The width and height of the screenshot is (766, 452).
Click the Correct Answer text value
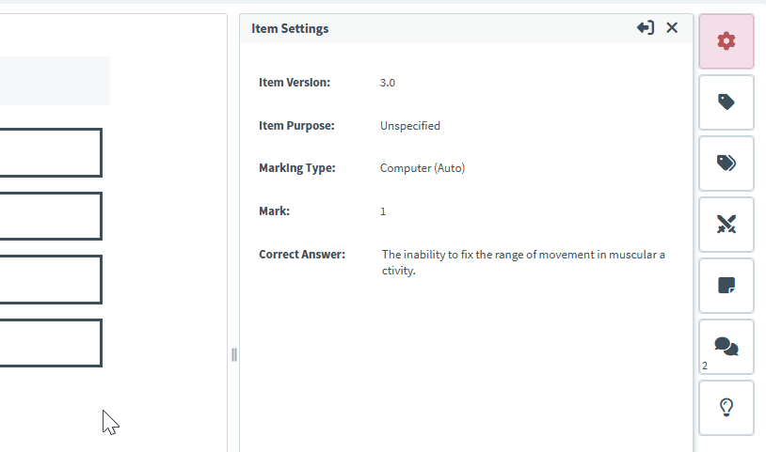(522, 262)
